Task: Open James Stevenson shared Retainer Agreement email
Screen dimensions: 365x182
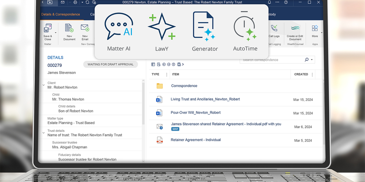Action: [x=226, y=124]
